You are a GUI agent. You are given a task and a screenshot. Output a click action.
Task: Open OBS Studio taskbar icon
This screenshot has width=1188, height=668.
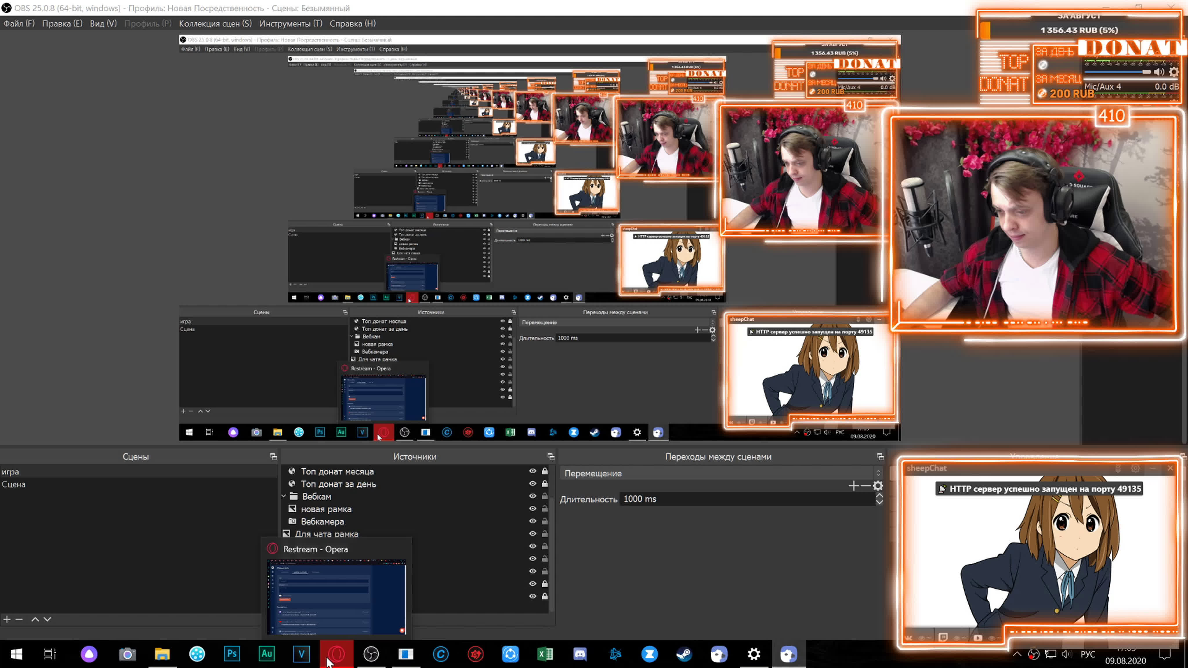pyautogui.click(x=371, y=654)
